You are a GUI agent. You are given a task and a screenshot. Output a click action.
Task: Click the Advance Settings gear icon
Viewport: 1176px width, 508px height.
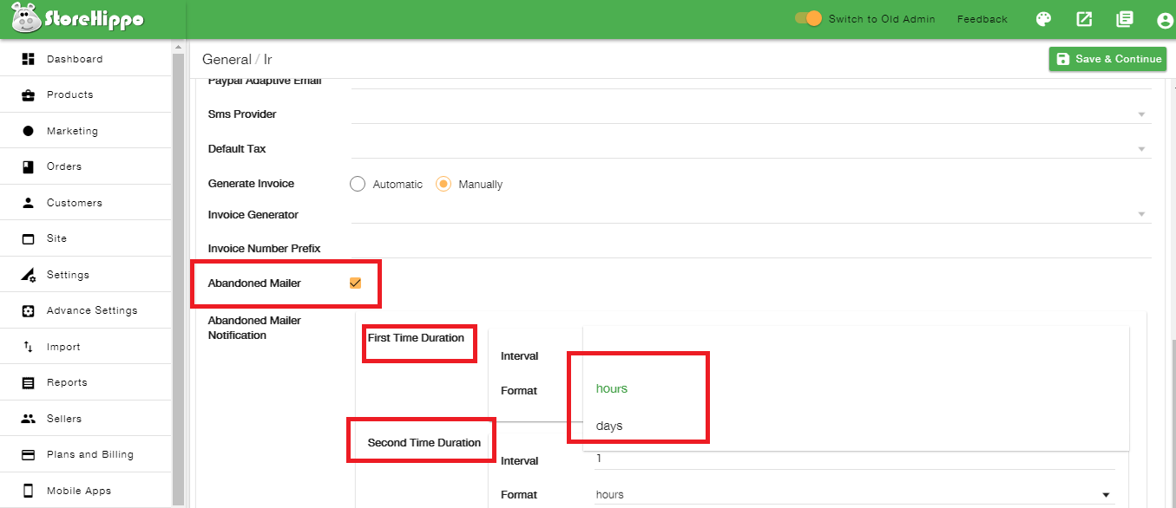click(x=28, y=310)
